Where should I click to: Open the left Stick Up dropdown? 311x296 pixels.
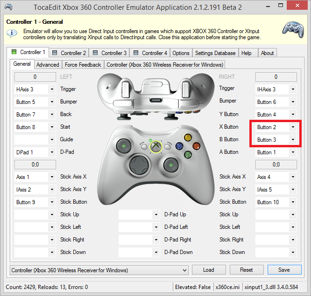coord(35,214)
